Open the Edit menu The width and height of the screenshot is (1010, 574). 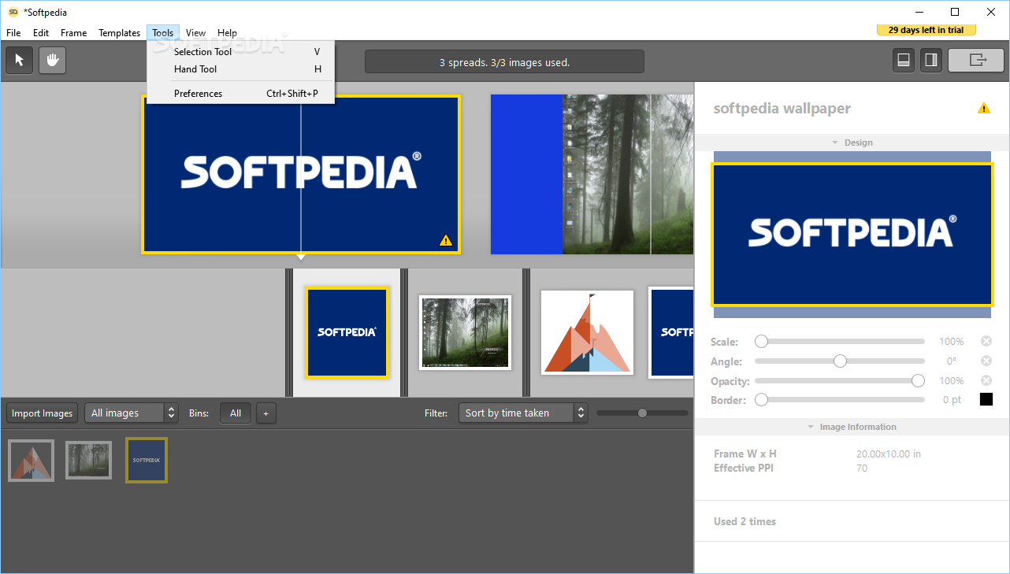tap(41, 33)
